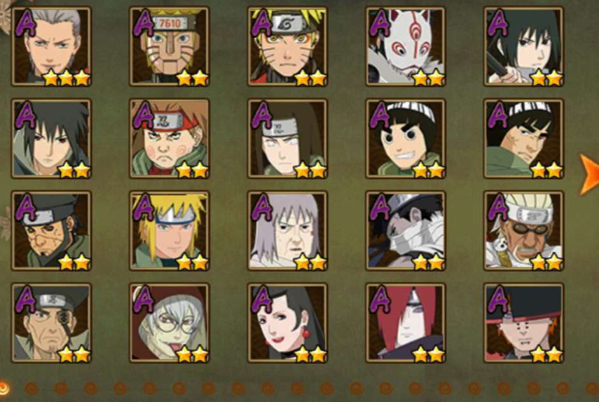Select the three-star gray-haired ninja card
This screenshot has width=599, height=402.
coord(52,46)
